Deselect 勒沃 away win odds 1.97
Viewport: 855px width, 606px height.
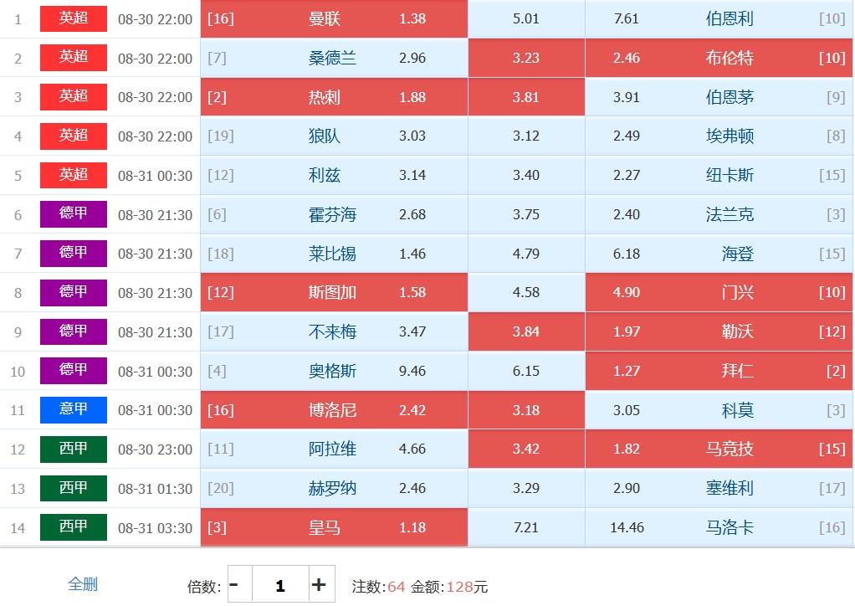tap(719, 331)
